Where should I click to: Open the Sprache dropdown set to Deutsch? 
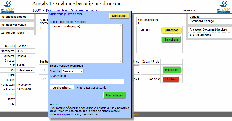(x=72, y=71)
